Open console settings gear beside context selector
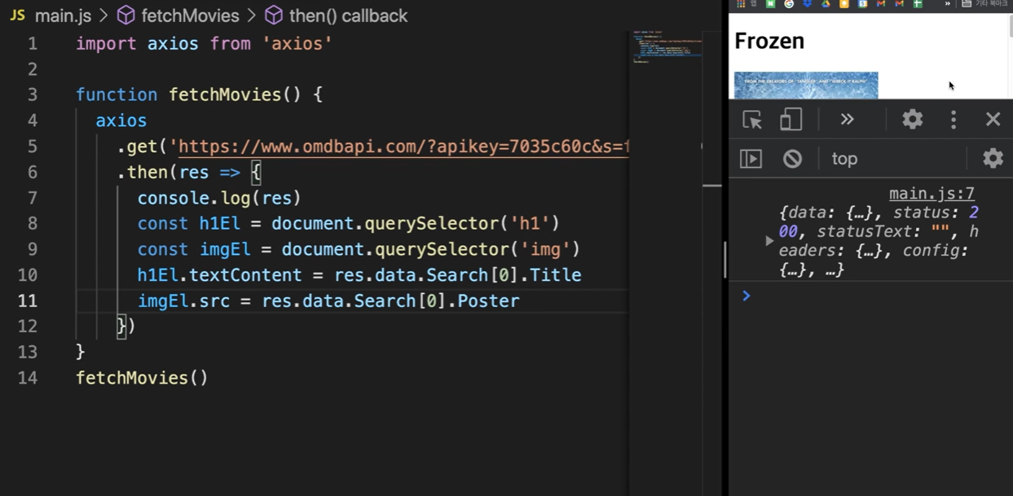The width and height of the screenshot is (1013, 496). click(x=993, y=158)
